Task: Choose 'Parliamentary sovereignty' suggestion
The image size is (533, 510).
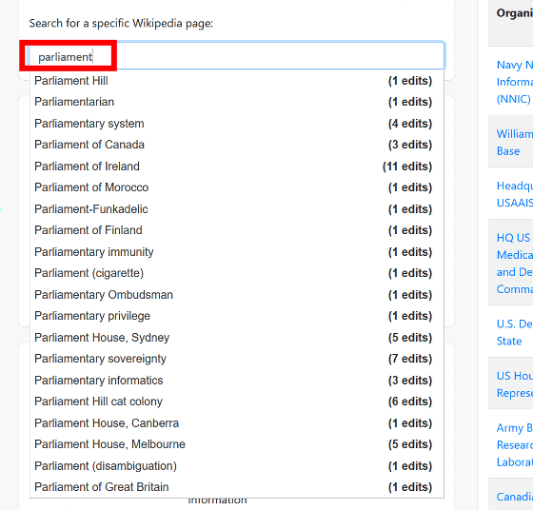Action: (237, 359)
